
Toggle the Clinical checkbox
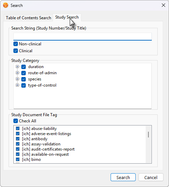15,51
